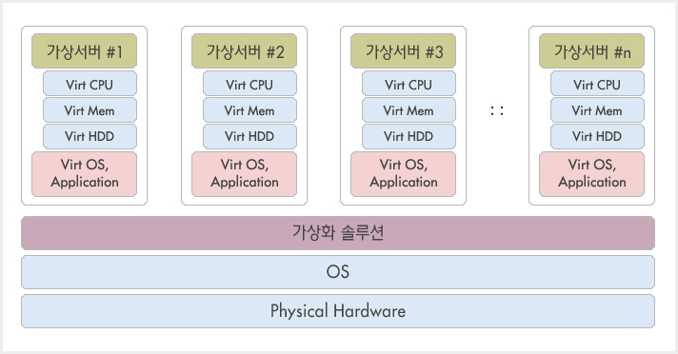Select Virt Mem in 가상서버 #1
Screen dimensions: 678x354
coord(90,110)
